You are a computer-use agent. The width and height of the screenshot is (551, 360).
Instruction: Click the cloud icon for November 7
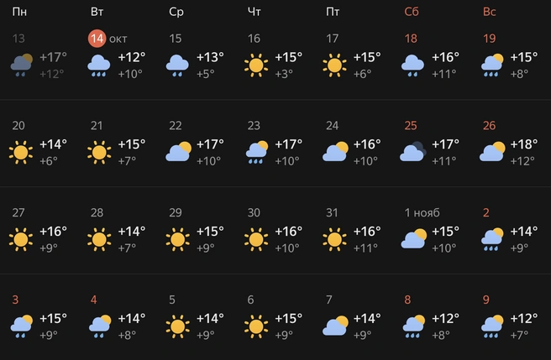pyautogui.click(x=336, y=326)
